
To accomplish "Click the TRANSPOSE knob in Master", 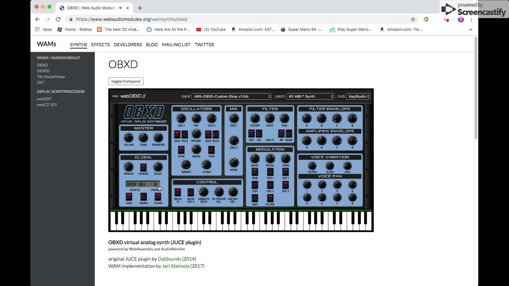I will (158, 137).
